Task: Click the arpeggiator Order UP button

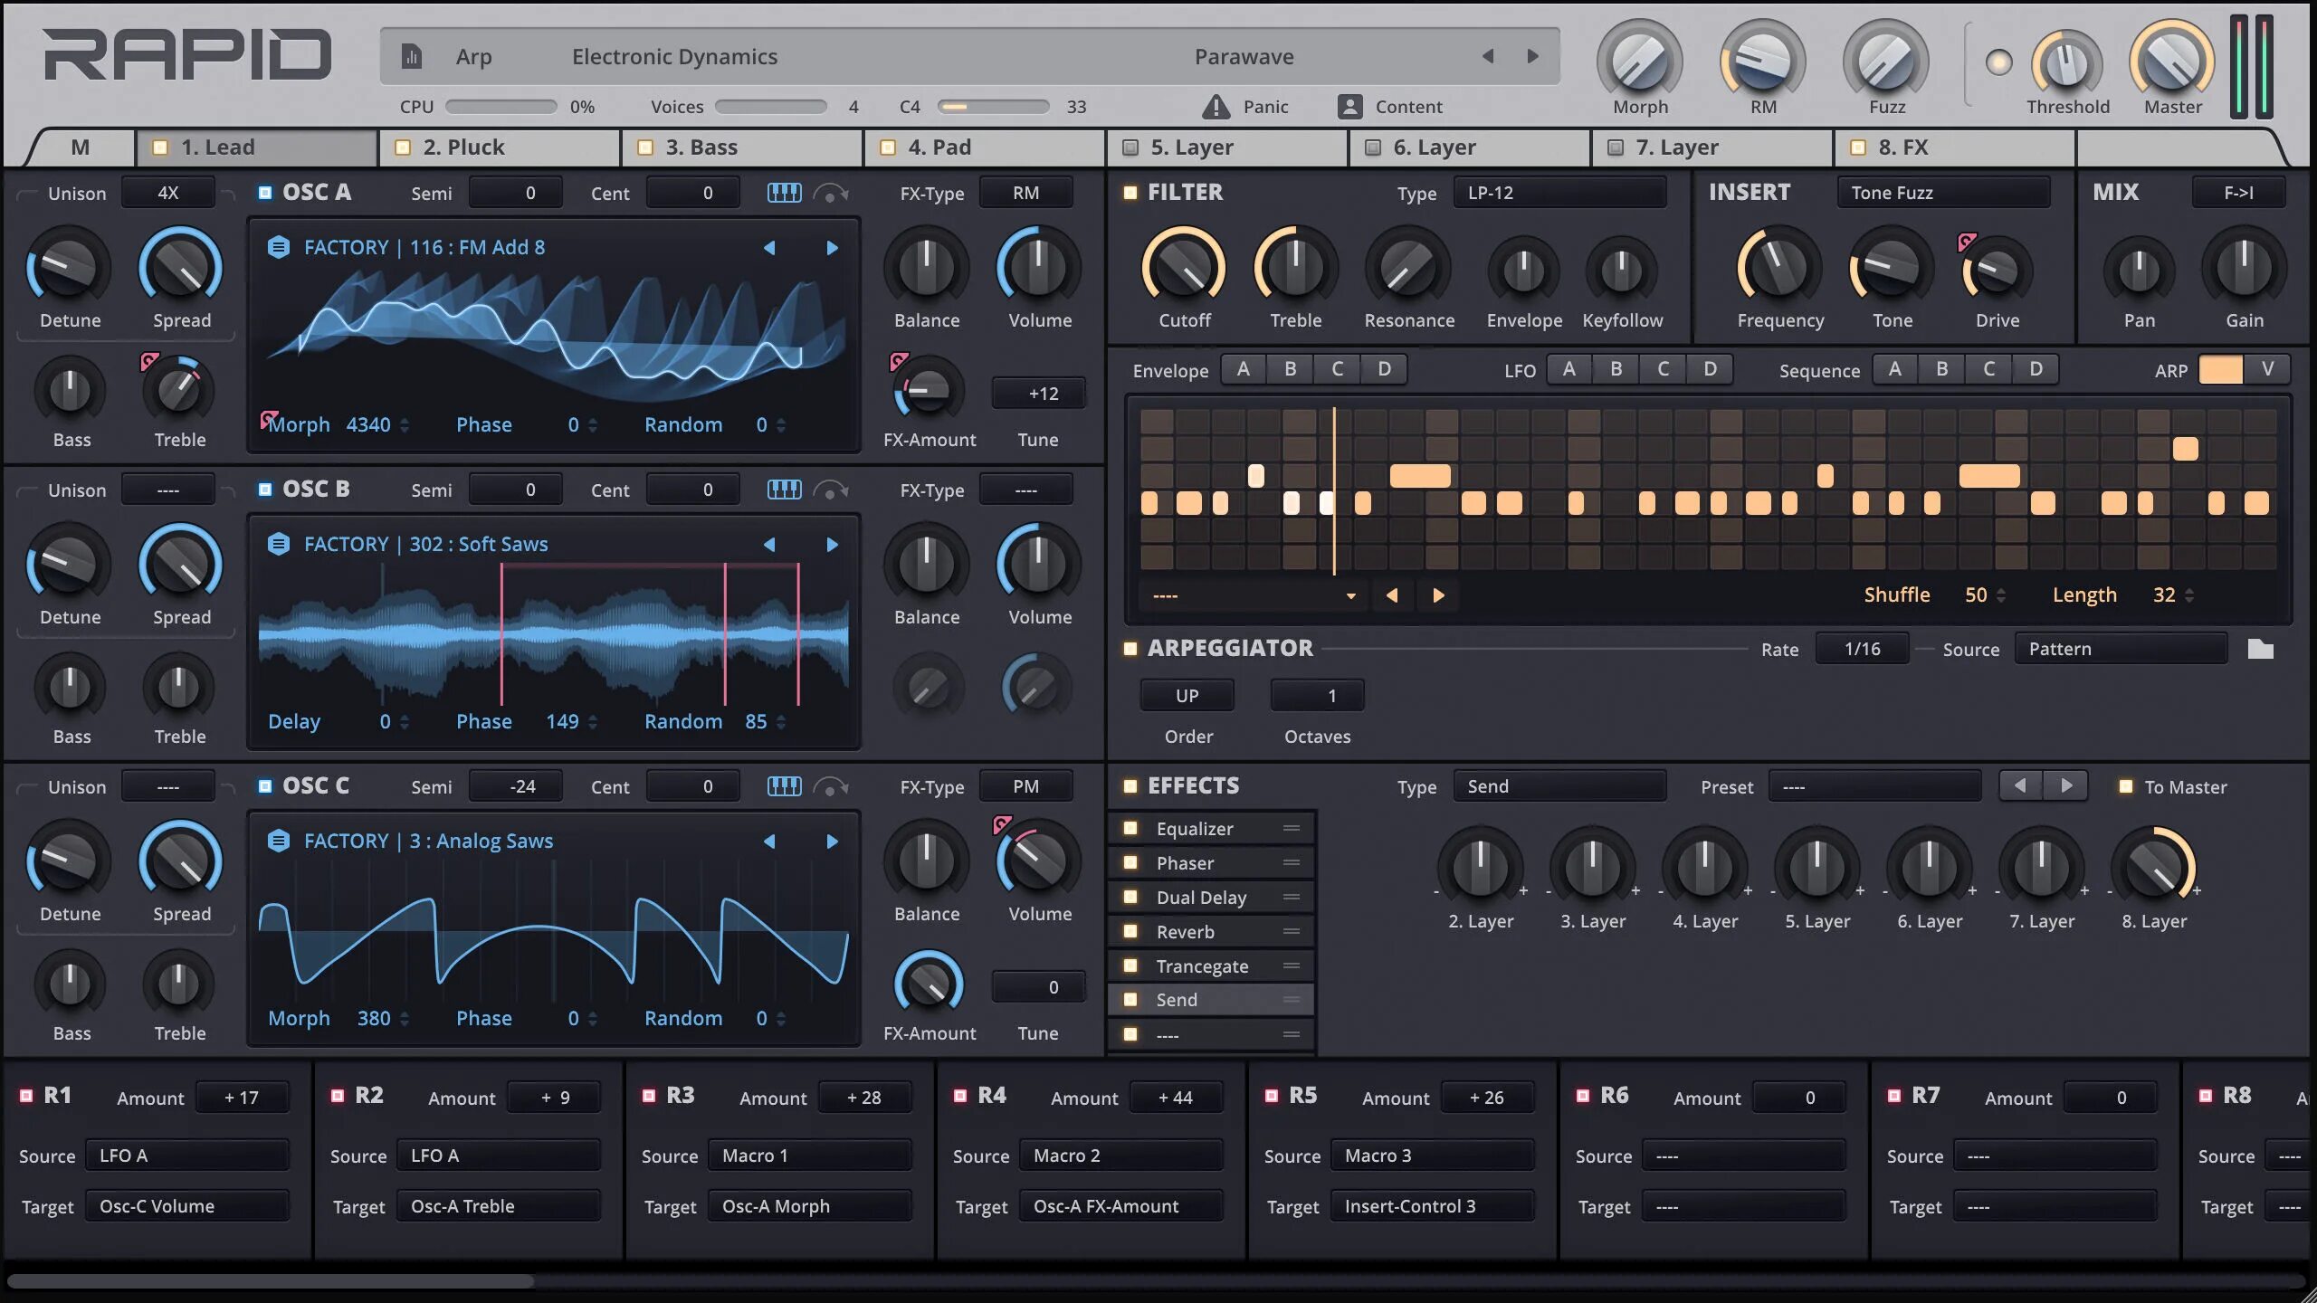Action: (x=1187, y=696)
